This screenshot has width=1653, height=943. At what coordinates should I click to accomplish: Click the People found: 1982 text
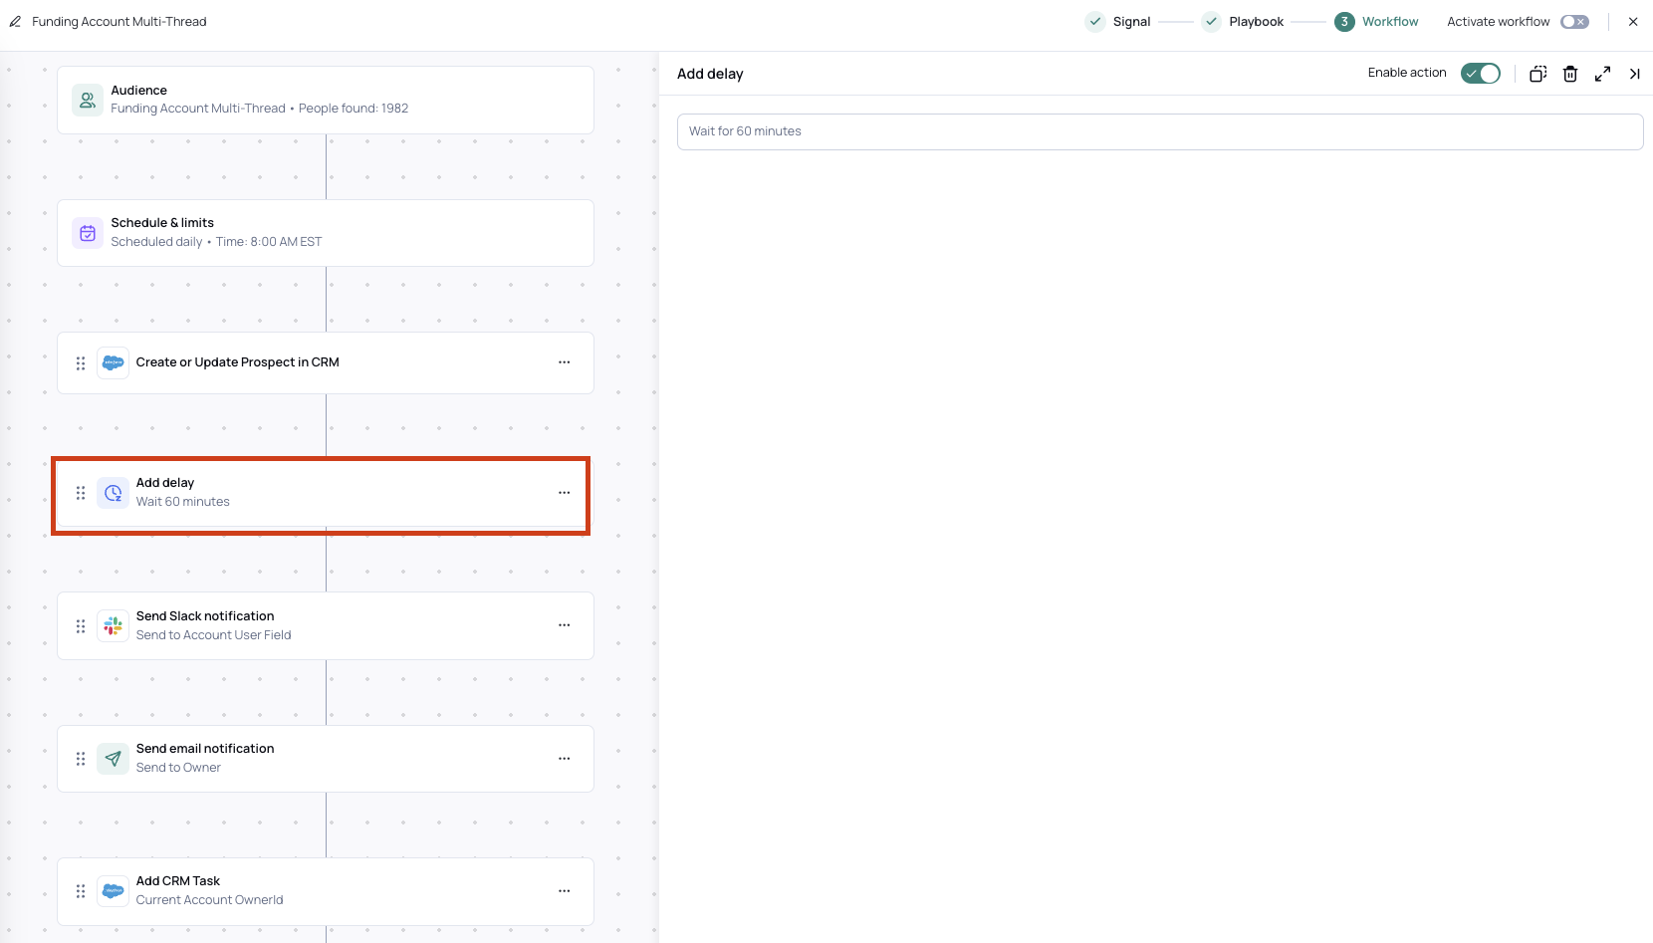[354, 109]
